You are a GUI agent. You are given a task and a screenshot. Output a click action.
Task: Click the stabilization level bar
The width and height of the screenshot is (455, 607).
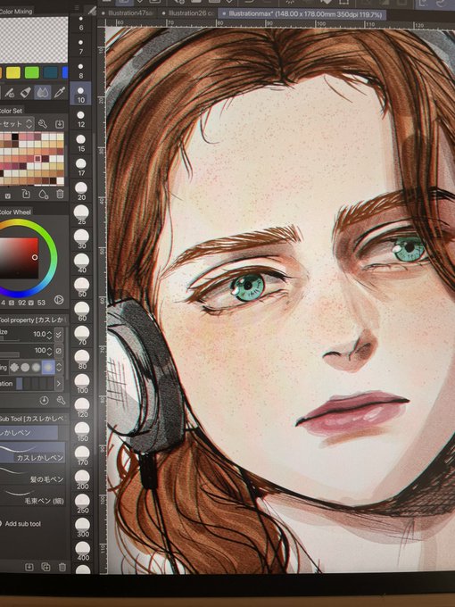pos(35,384)
